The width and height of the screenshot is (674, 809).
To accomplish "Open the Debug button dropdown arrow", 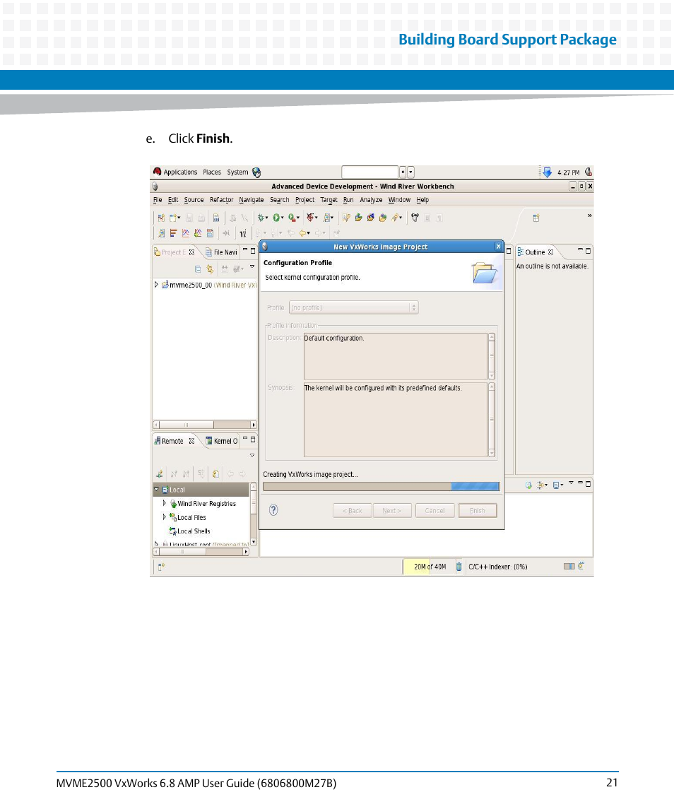I will click(x=267, y=218).
